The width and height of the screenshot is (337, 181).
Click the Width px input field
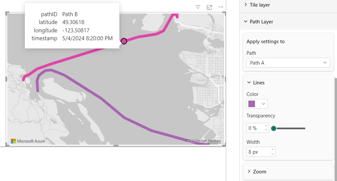pos(257,152)
